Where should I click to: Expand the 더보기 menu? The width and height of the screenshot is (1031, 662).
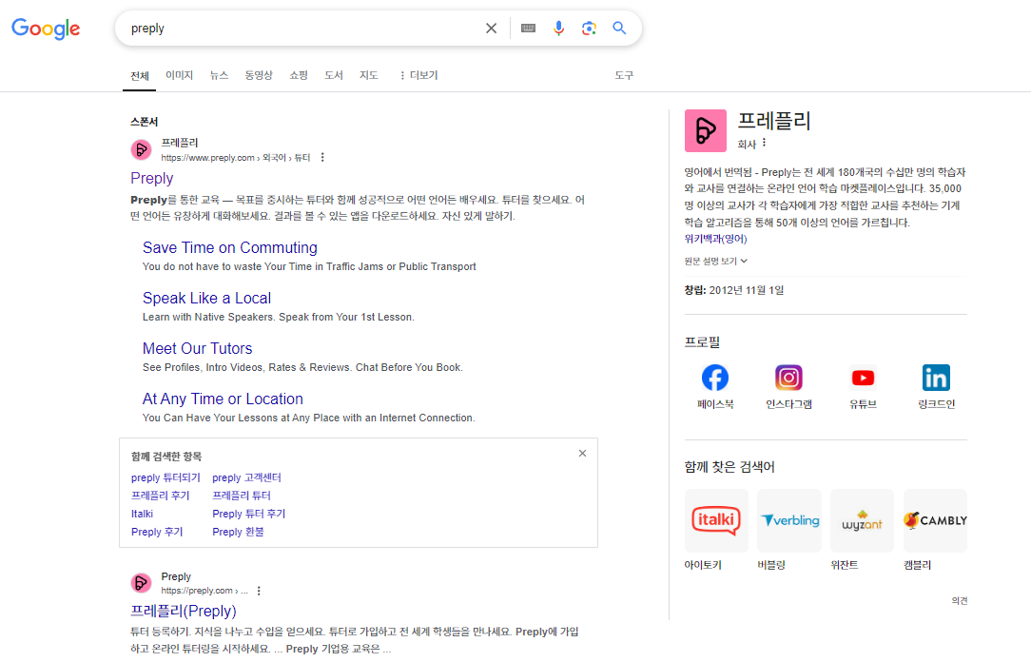pos(418,75)
